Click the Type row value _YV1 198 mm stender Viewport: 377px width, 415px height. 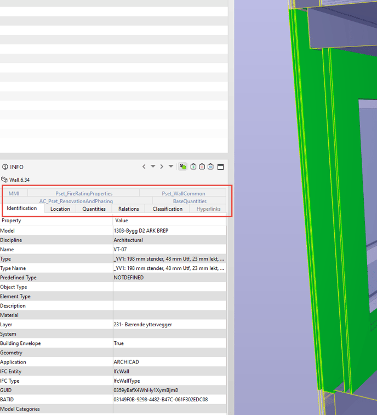click(169, 259)
